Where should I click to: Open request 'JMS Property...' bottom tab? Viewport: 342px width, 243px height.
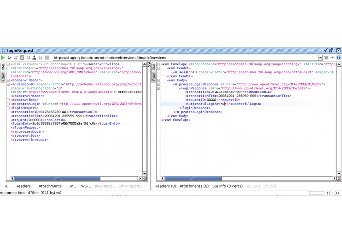point(132,186)
